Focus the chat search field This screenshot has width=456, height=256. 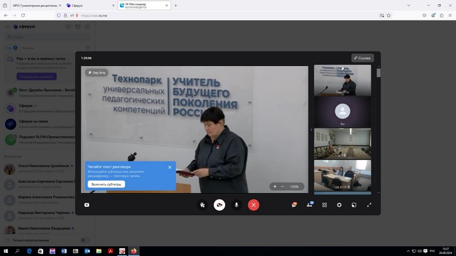click(x=47, y=37)
